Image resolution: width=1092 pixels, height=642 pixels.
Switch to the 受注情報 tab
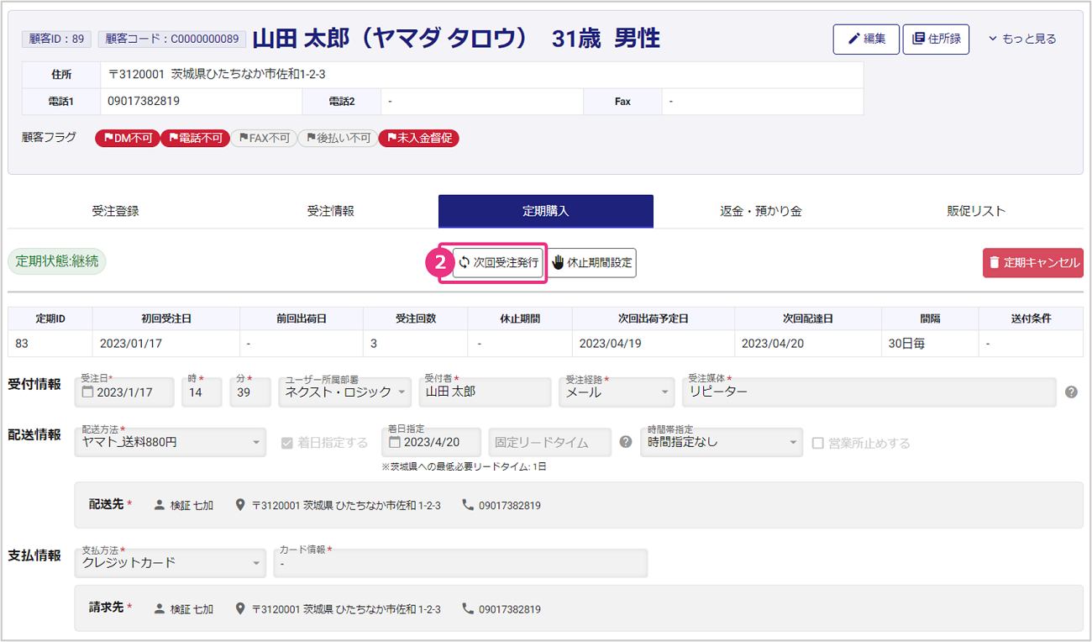tap(330, 211)
